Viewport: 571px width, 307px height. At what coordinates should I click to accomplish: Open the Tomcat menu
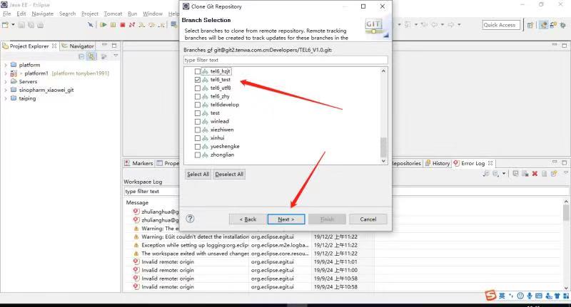[x=113, y=14]
